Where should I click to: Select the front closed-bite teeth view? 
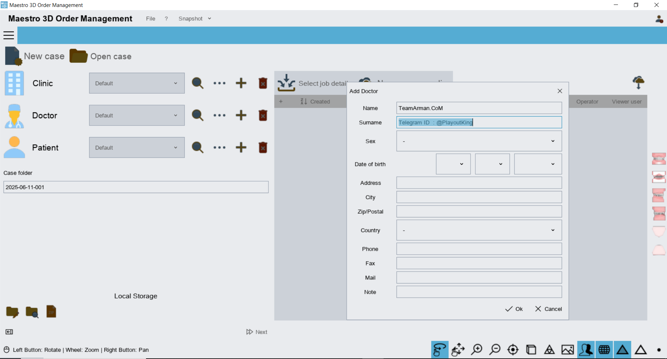659,159
